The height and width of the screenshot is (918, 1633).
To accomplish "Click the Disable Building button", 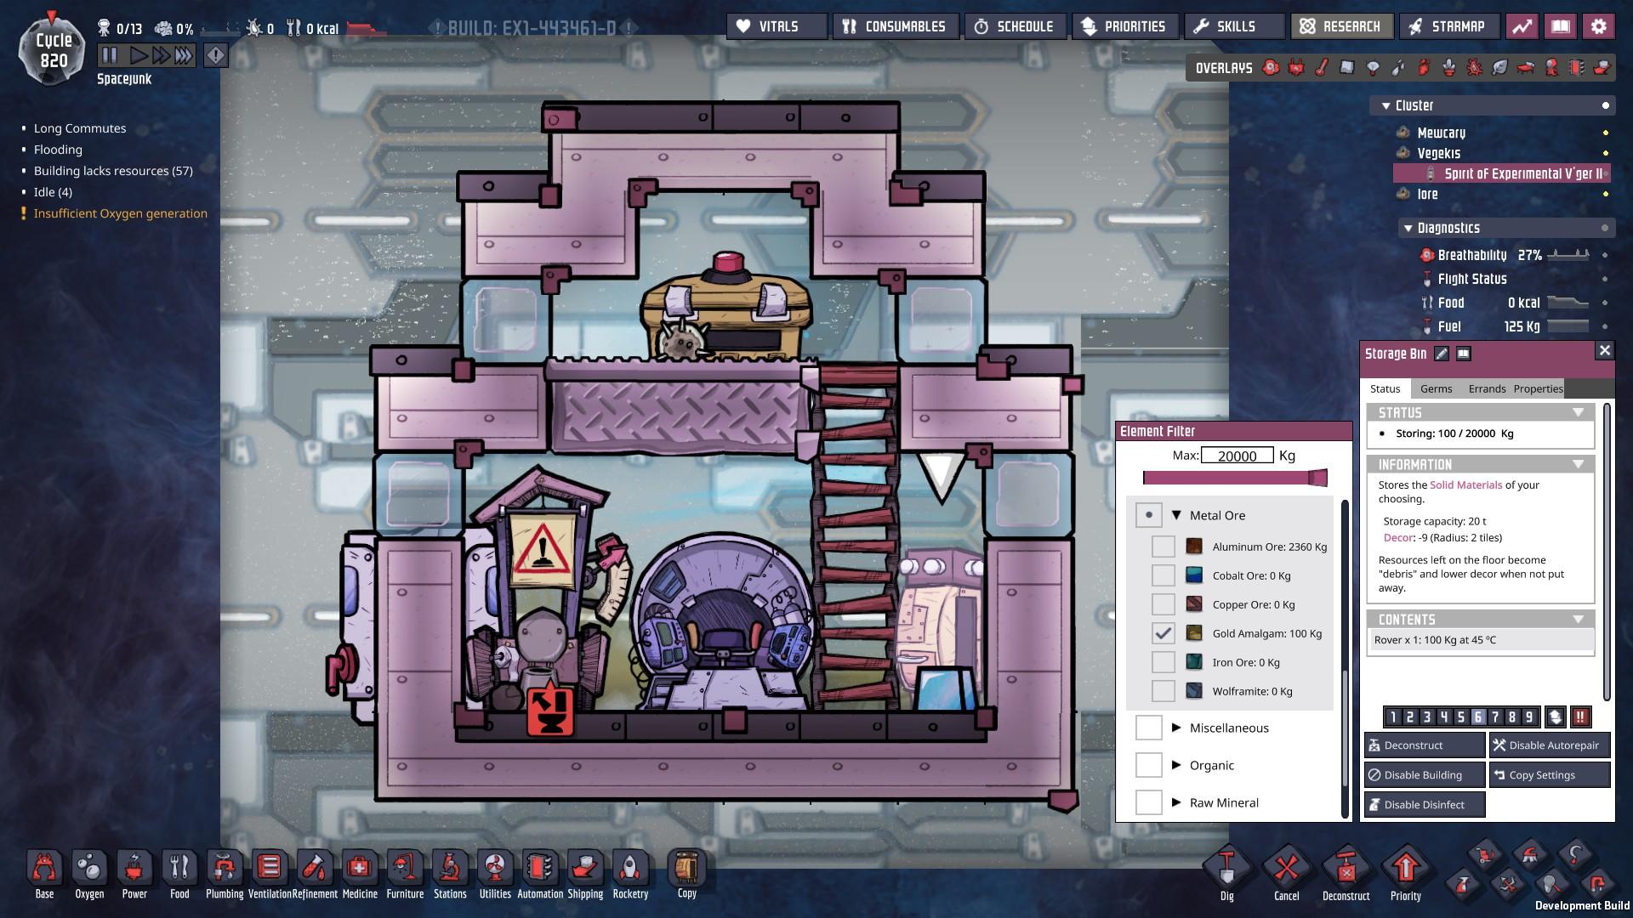I will point(1425,775).
